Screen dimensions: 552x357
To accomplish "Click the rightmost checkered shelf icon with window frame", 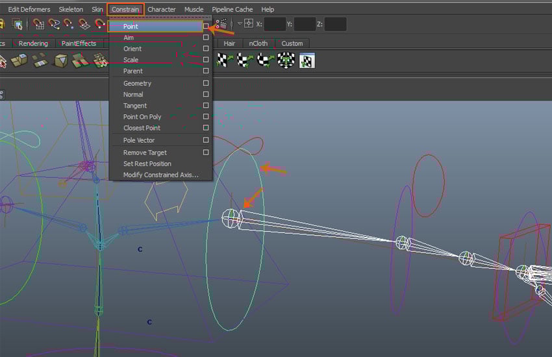I will (x=307, y=61).
